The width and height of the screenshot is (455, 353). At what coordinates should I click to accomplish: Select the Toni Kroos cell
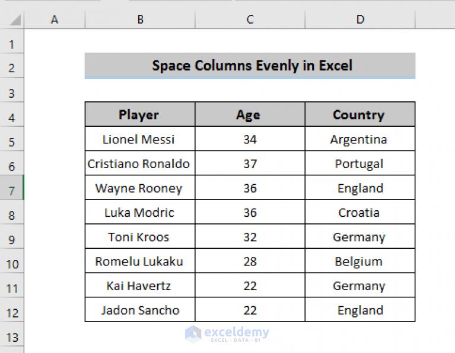140,236
